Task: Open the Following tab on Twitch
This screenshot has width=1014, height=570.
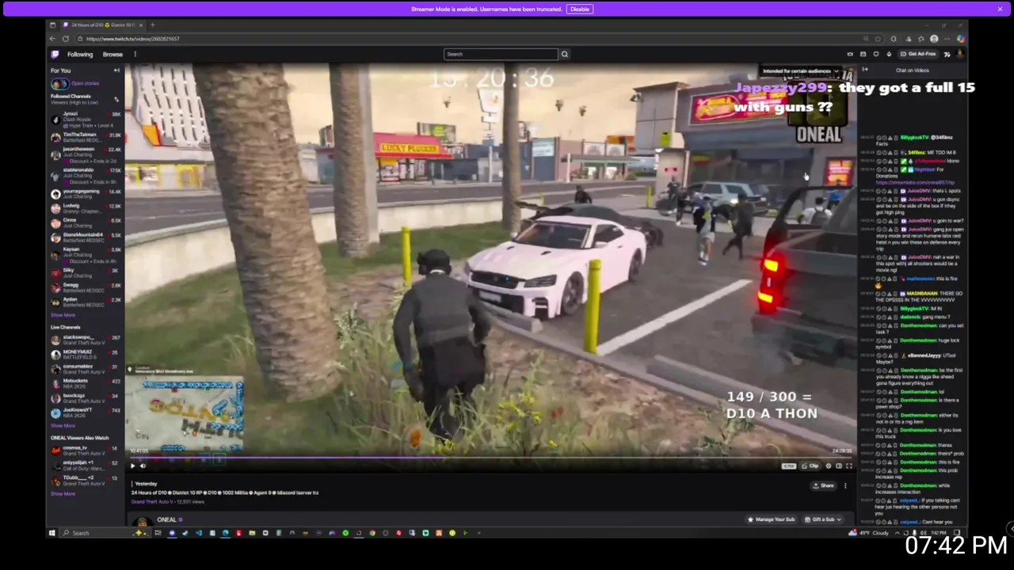Action: pyautogui.click(x=80, y=55)
